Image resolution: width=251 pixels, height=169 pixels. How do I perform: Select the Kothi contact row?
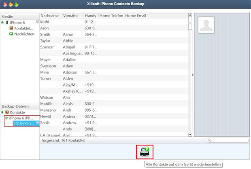click(114, 22)
